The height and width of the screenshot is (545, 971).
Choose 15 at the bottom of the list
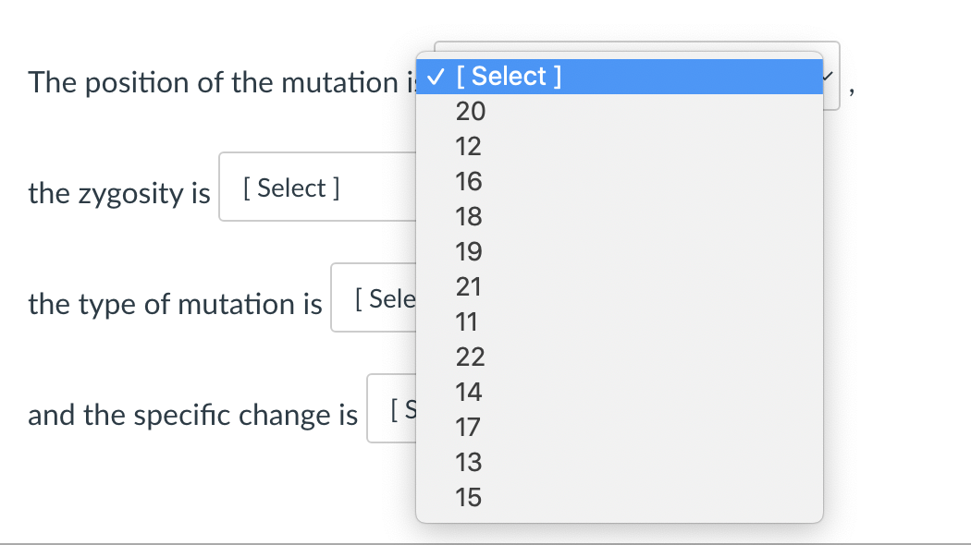[469, 497]
